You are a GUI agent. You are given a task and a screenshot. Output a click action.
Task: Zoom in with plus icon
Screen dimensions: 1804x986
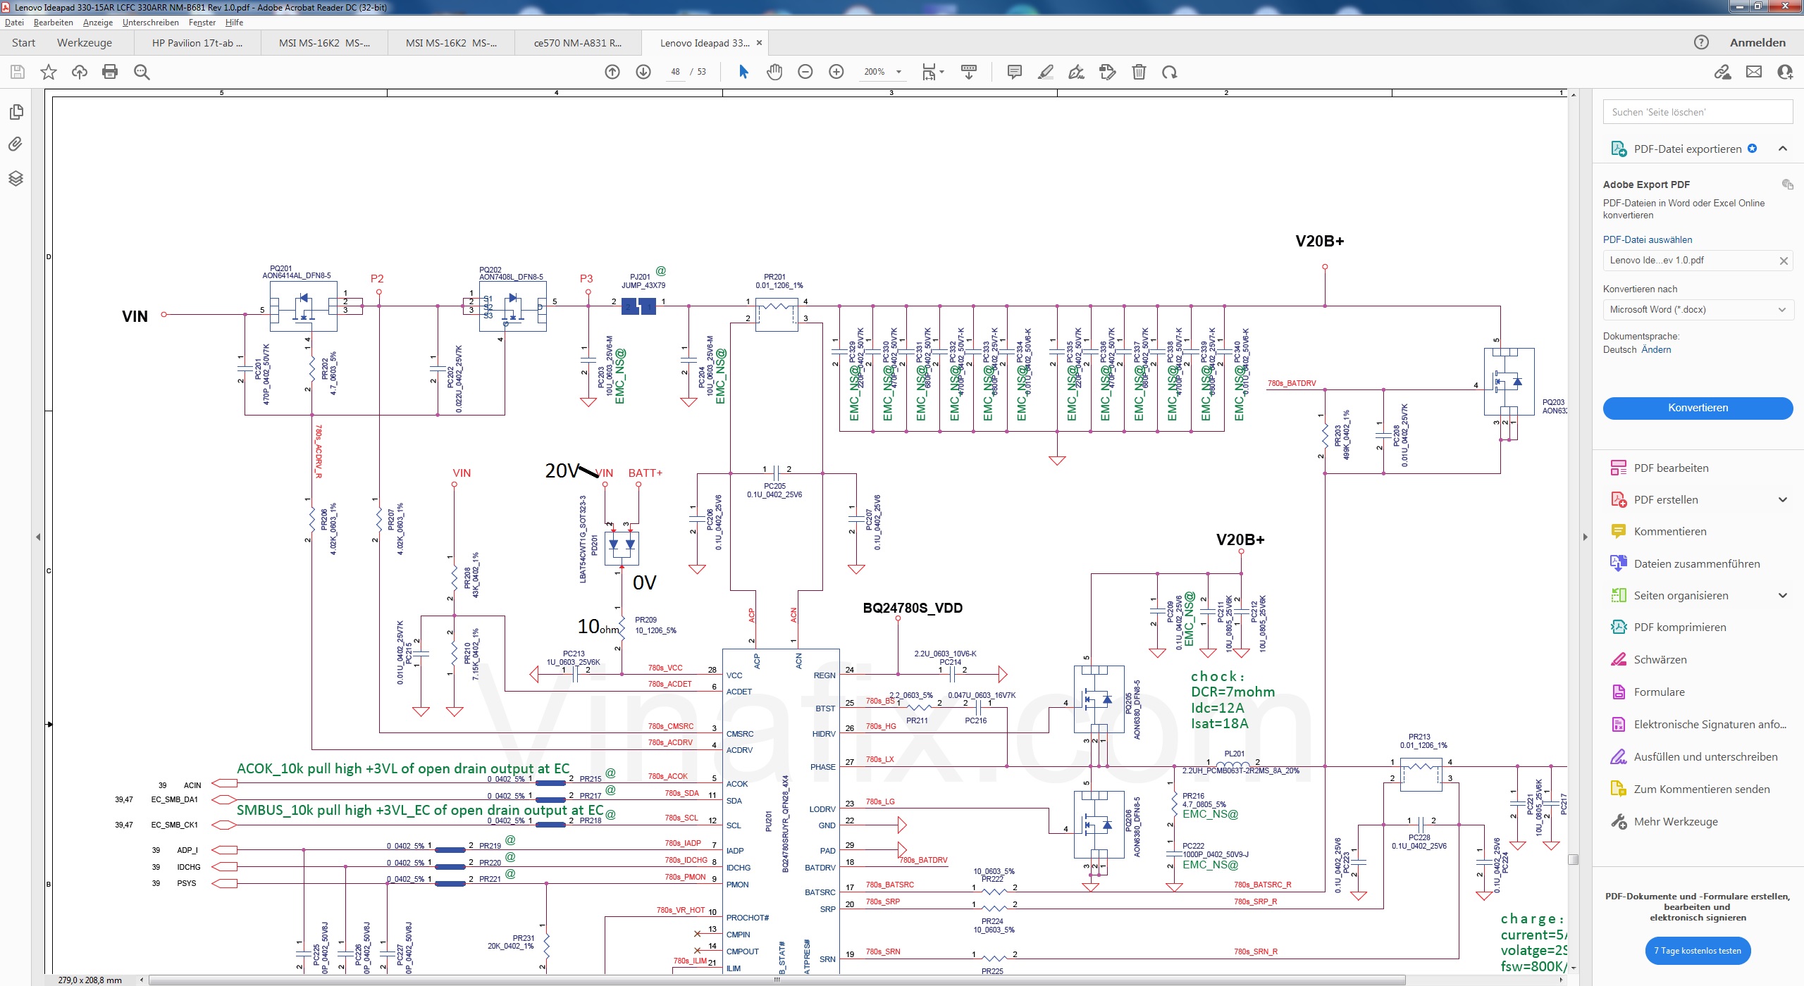pos(836,72)
